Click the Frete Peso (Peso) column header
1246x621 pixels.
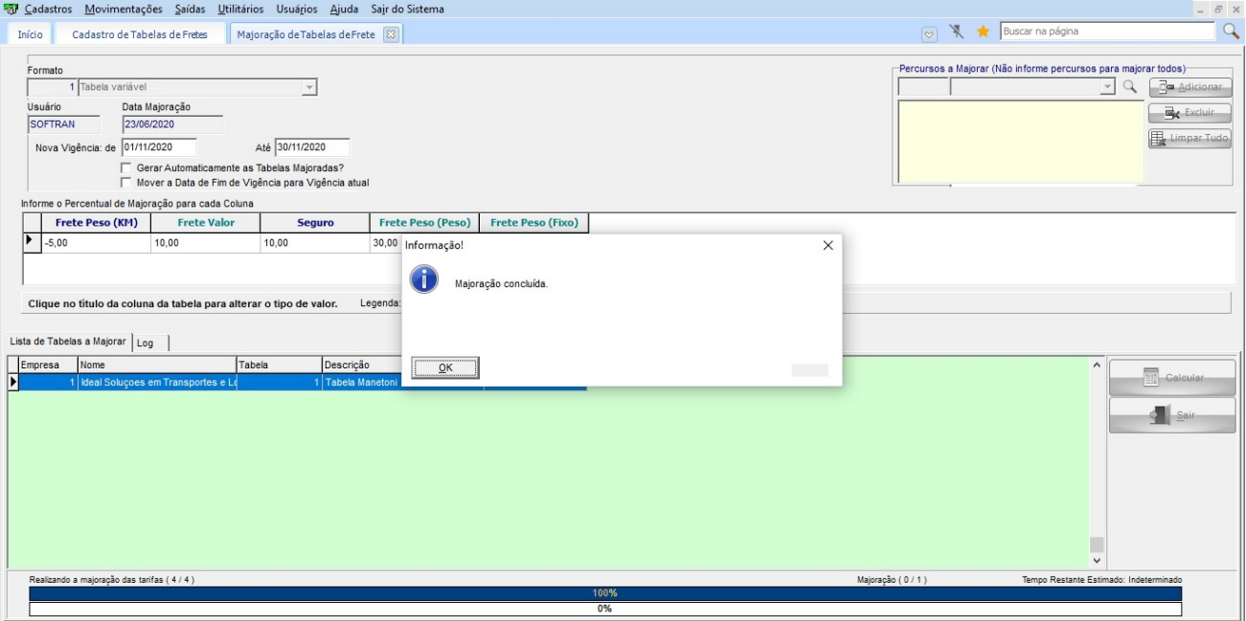[424, 223]
